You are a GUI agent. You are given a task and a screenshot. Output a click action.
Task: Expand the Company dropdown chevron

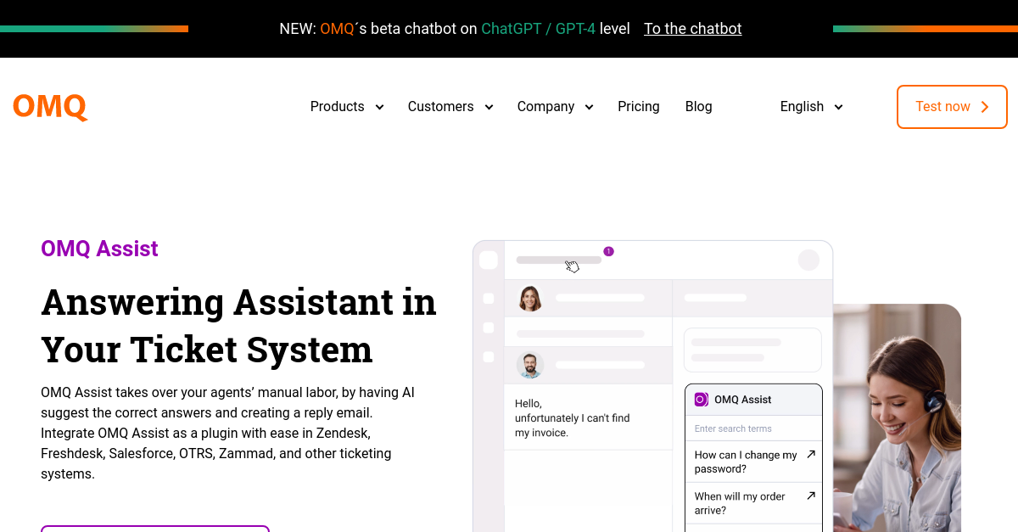point(589,107)
